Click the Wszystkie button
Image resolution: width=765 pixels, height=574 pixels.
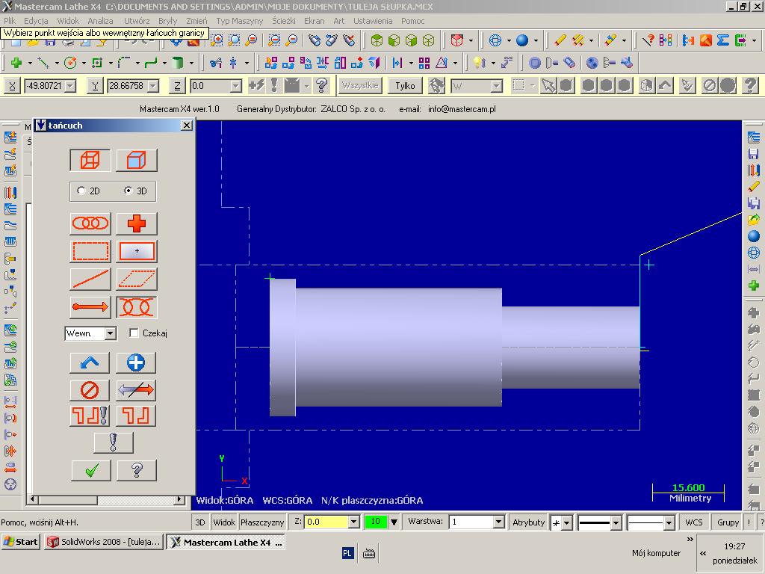pos(360,85)
